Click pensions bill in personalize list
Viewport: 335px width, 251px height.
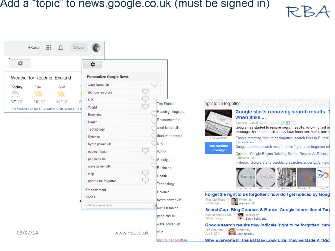[97, 159]
